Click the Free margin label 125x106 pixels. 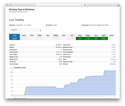pyautogui.click(x=13, y=54)
